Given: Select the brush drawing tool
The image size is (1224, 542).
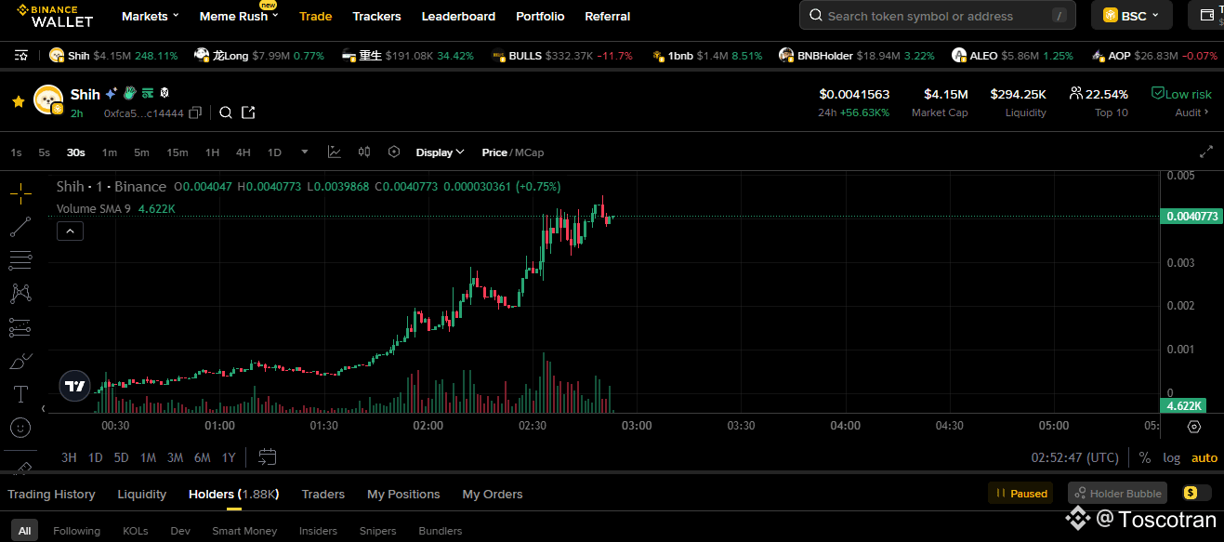Looking at the screenshot, I should 20,361.
